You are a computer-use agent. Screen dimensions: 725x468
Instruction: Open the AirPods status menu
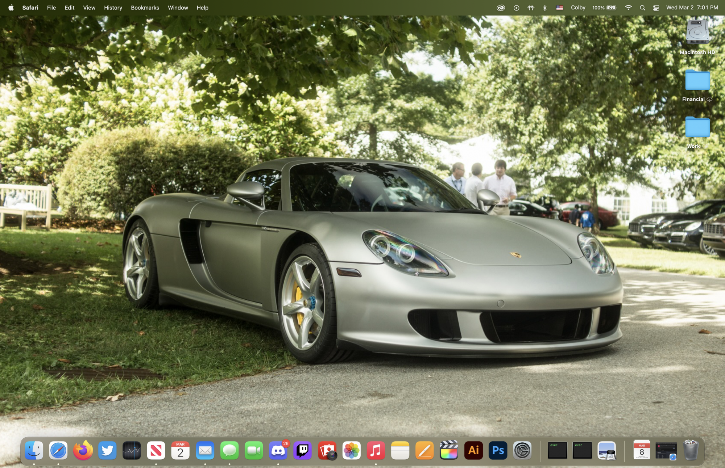pos(531,8)
